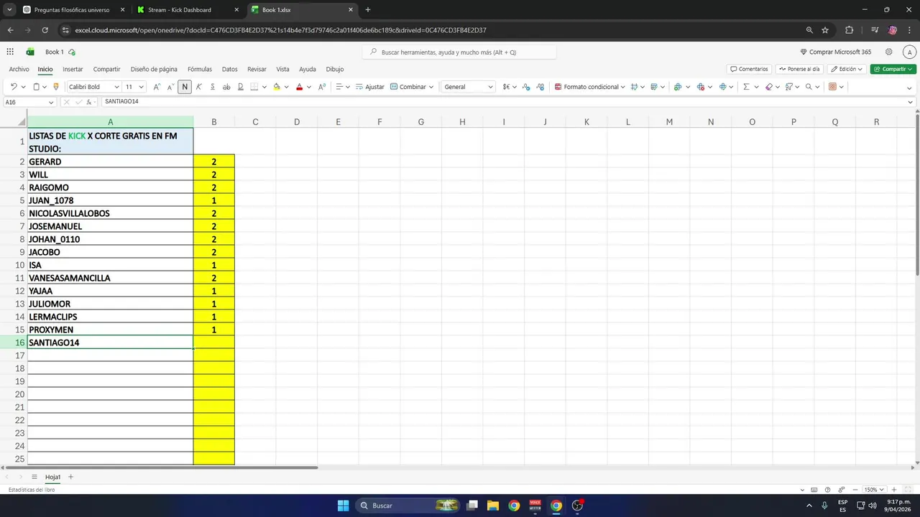Apply red font color

[300, 87]
